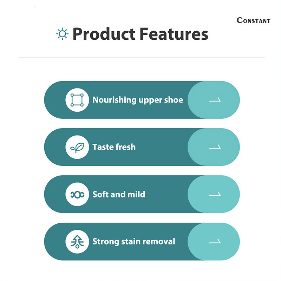Click the word Features in the heading

pyautogui.click(x=174, y=34)
